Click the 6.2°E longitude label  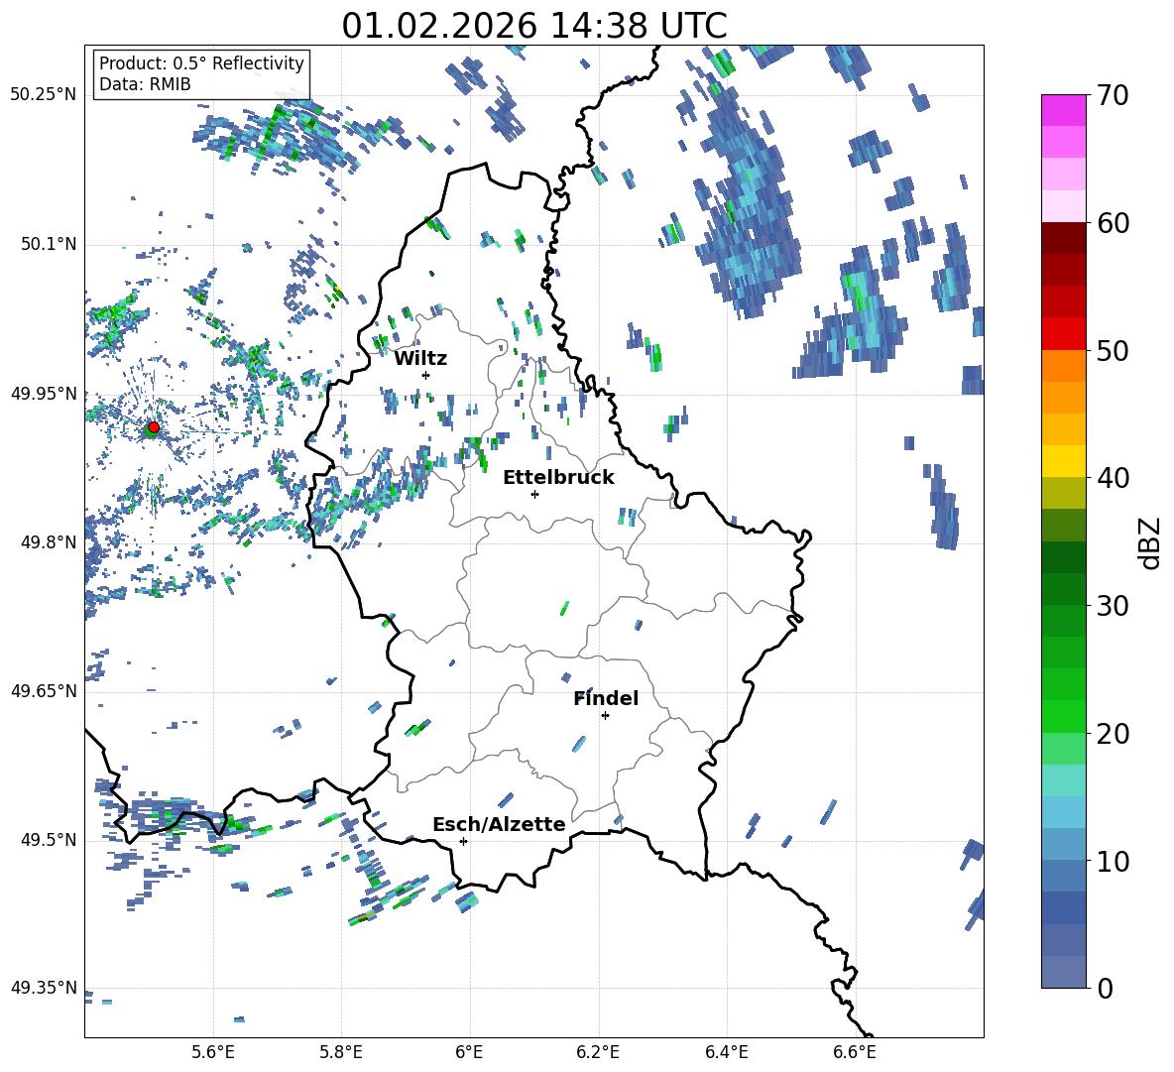pos(598,1053)
